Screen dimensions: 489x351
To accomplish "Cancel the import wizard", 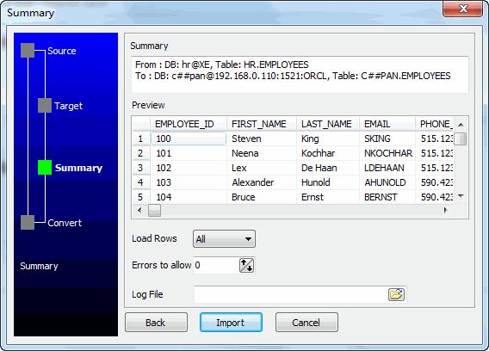I will pyautogui.click(x=306, y=323).
